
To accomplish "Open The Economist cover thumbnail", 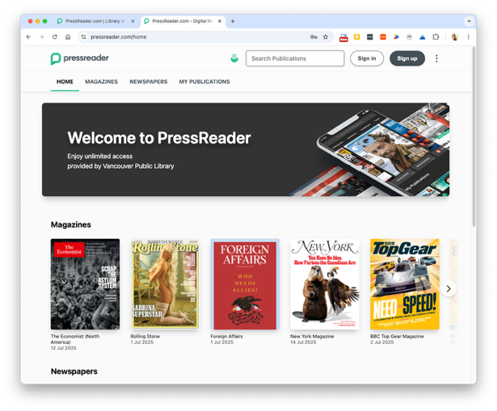I will point(86,284).
